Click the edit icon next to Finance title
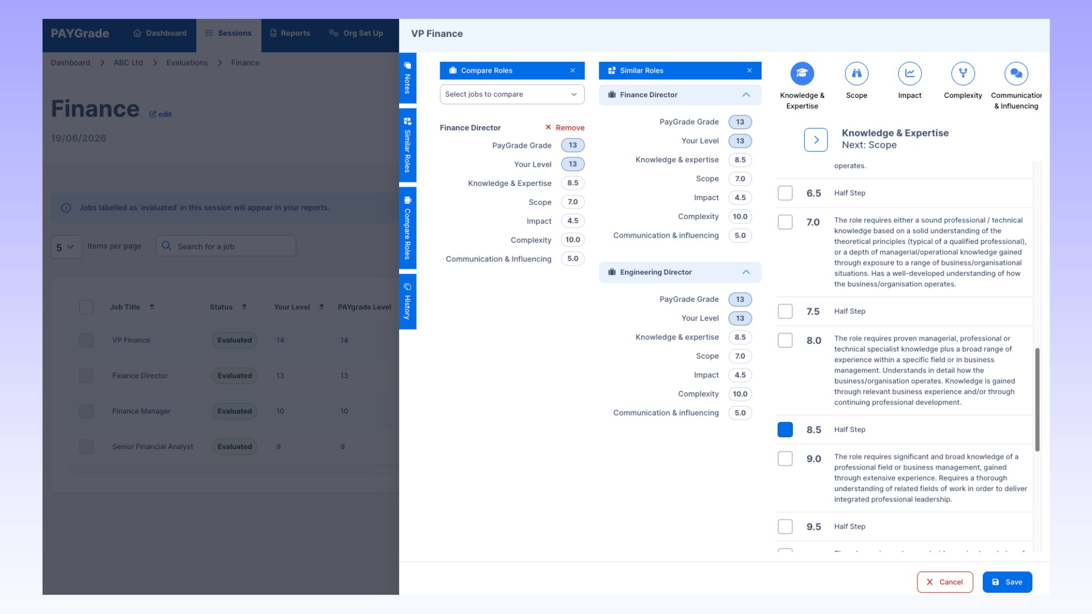 click(153, 114)
